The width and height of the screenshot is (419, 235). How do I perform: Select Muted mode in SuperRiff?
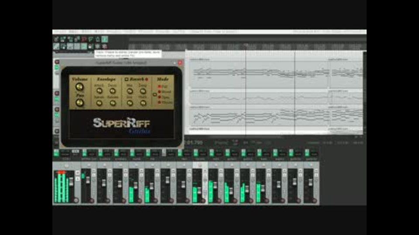coord(159,92)
